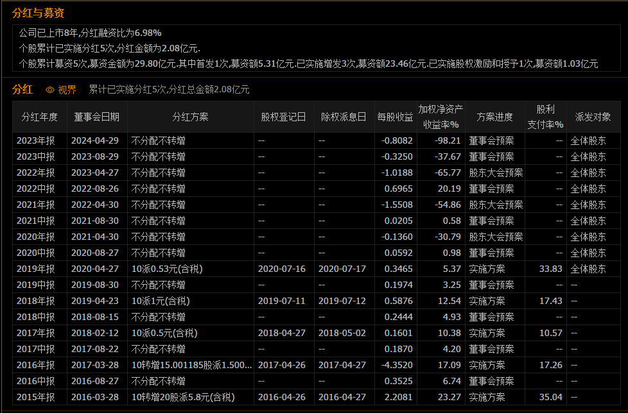Click the record date 2017-04-26
The width and height of the screenshot is (628, 413).
pos(281,365)
